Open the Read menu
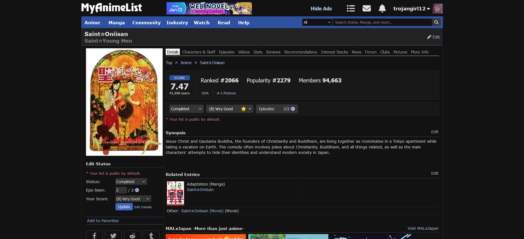This screenshot has height=239, width=524. click(x=224, y=23)
